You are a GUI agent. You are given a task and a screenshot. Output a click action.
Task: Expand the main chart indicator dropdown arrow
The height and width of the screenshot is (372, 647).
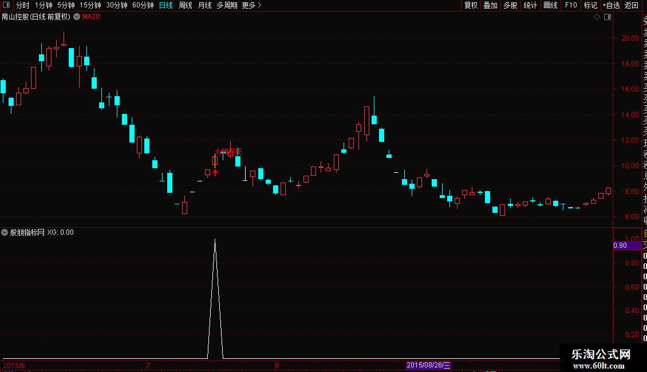(x=77, y=17)
